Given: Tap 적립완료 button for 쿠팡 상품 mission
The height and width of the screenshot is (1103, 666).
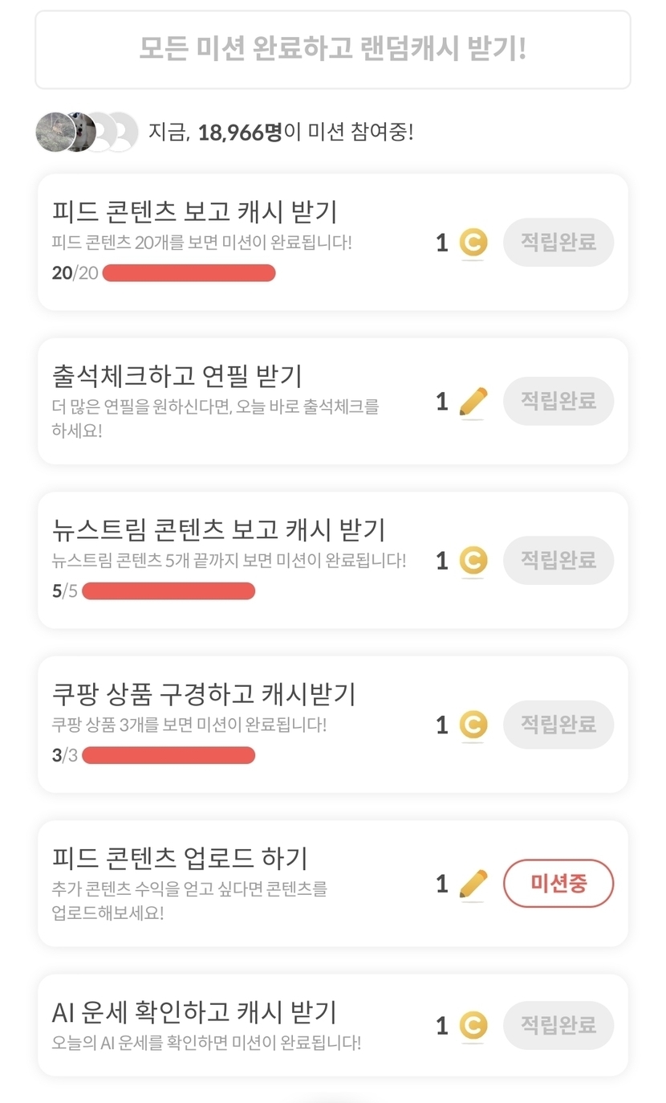Looking at the screenshot, I should coord(558,725).
